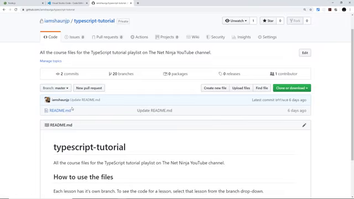The image size is (354, 199).
Task: Click the 6 days ago text in README.md row
Action: tap(297, 111)
